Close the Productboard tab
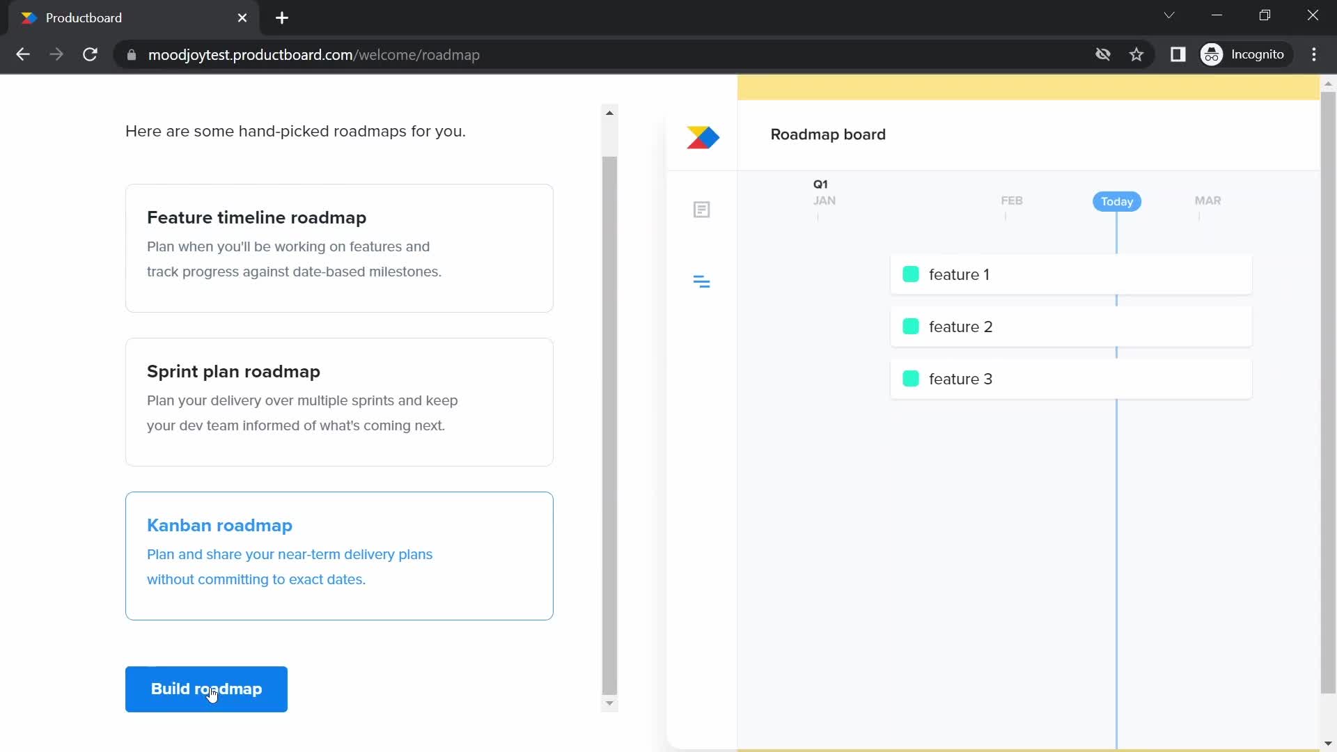1337x752 pixels. pyautogui.click(x=242, y=18)
